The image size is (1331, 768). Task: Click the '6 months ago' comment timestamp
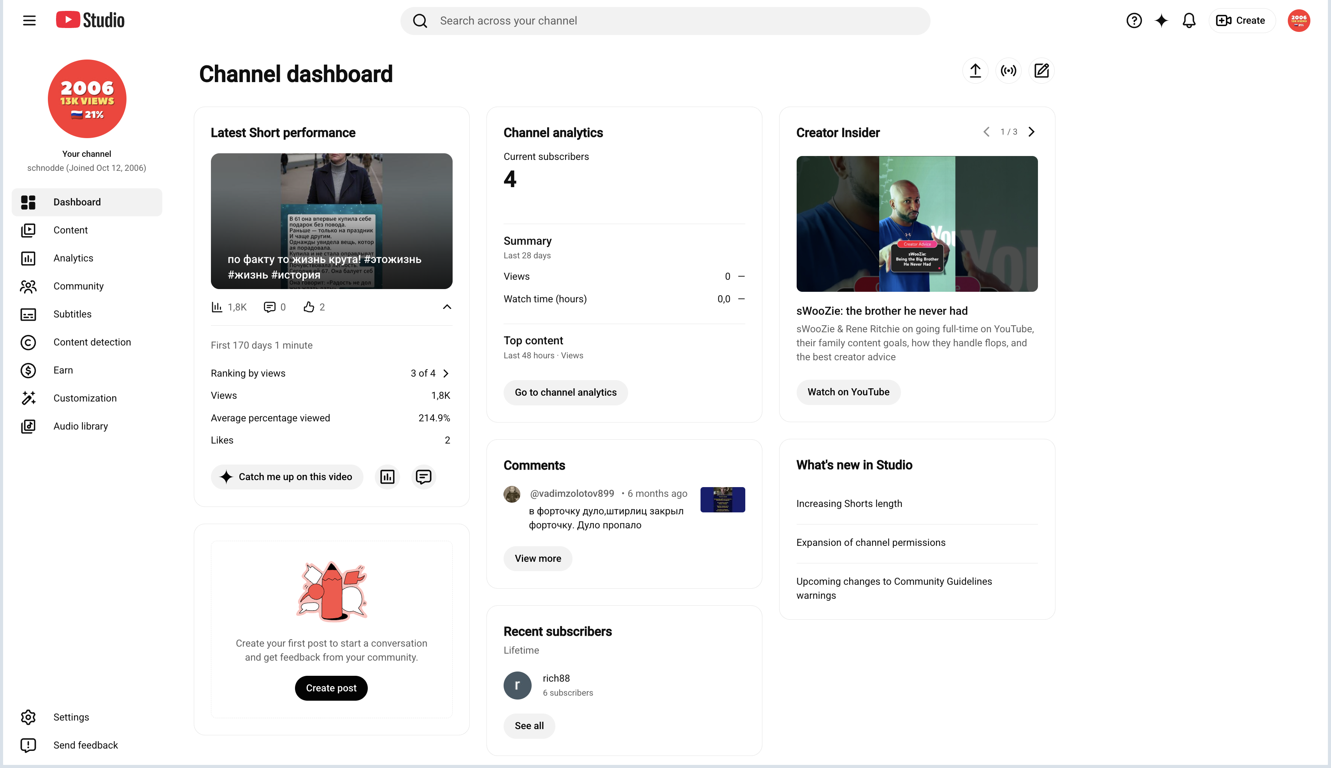click(657, 493)
